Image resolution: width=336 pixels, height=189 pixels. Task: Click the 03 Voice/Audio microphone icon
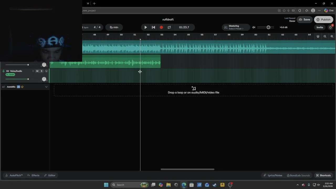pyautogui.click(x=3, y=71)
